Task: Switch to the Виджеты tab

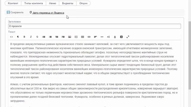Action: pos(68,3)
